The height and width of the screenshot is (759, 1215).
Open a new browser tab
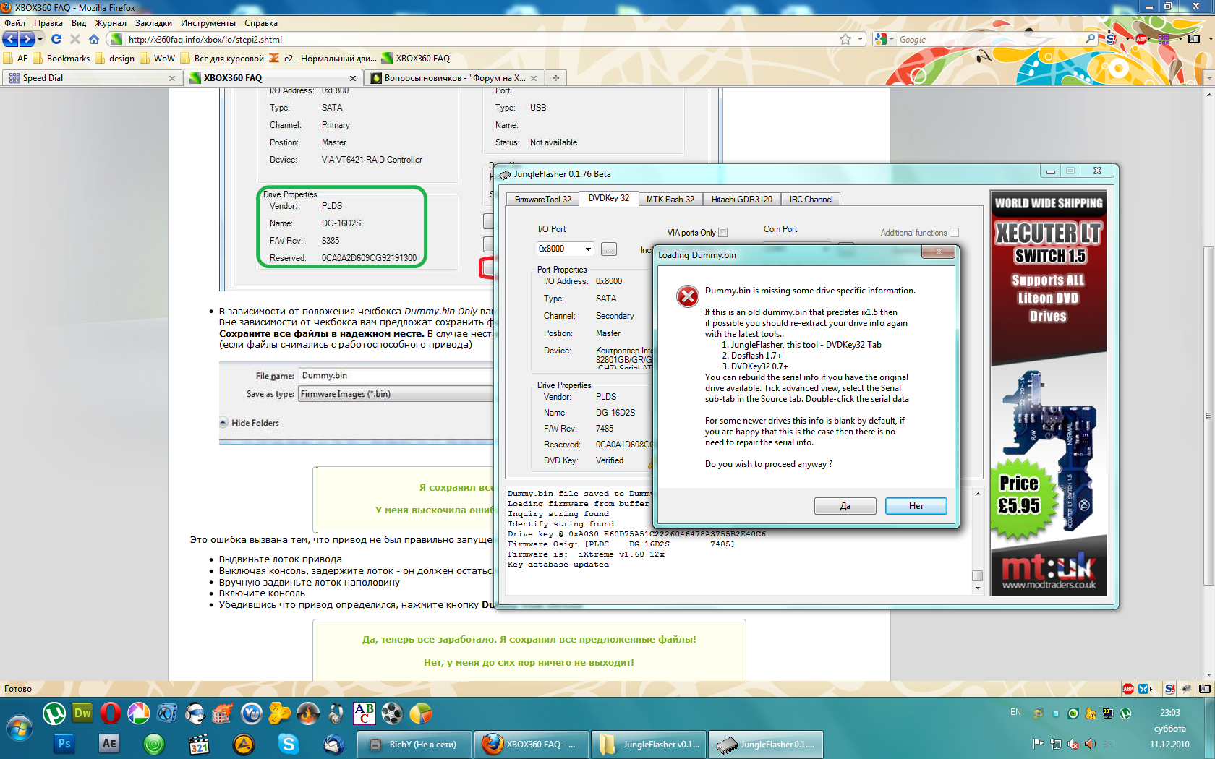[555, 78]
